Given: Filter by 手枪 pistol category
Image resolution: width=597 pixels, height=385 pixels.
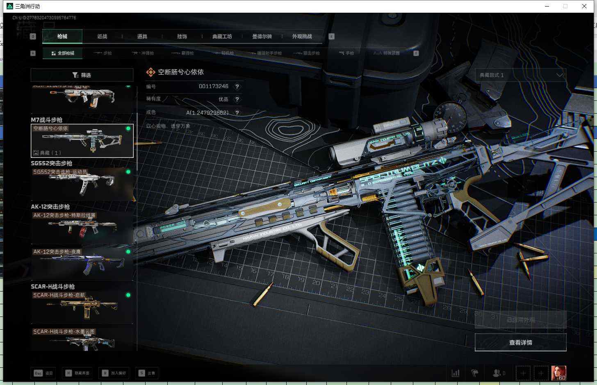Looking at the screenshot, I should pyautogui.click(x=346, y=53).
